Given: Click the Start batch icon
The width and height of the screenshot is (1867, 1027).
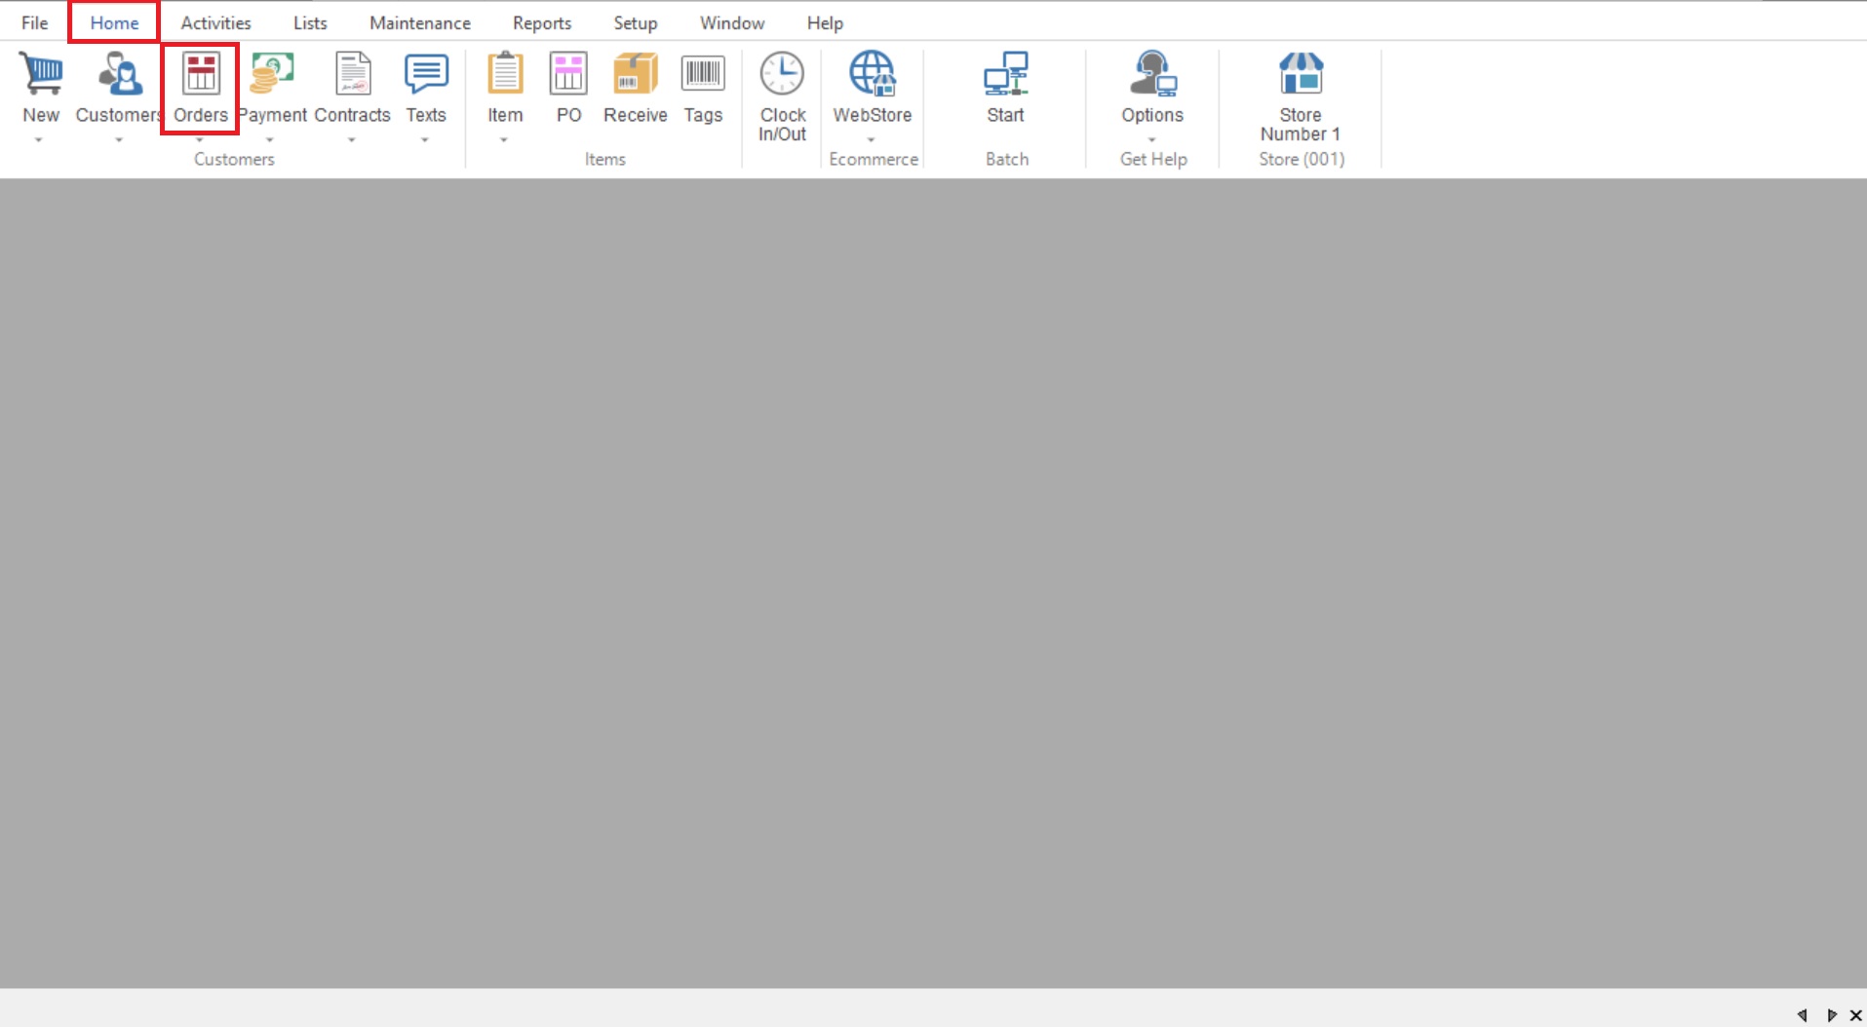Looking at the screenshot, I should pos(1006,74).
